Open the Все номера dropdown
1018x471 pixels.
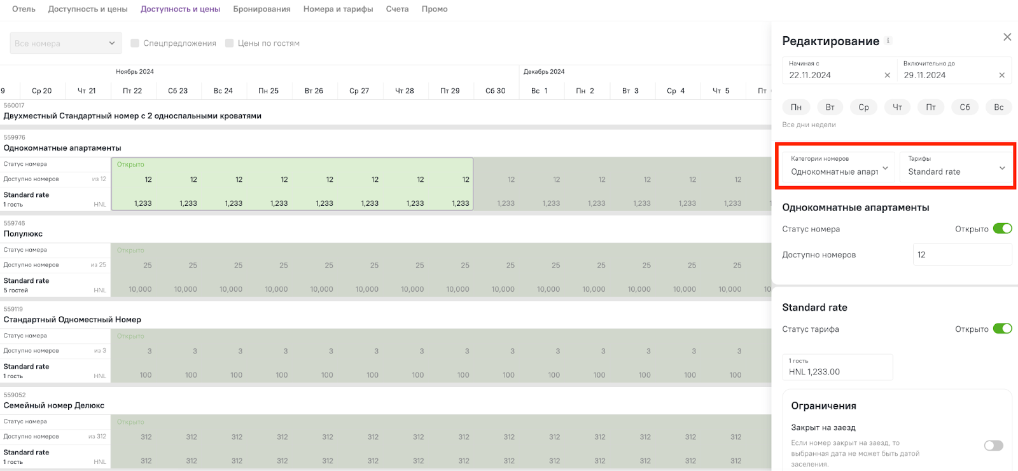pyautogui.click(x=66, y=43)
